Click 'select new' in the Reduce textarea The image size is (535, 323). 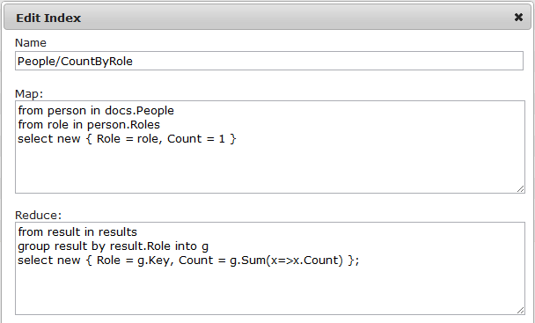(x=48, y=261)
